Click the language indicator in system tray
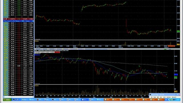 (x=166, y=100)
